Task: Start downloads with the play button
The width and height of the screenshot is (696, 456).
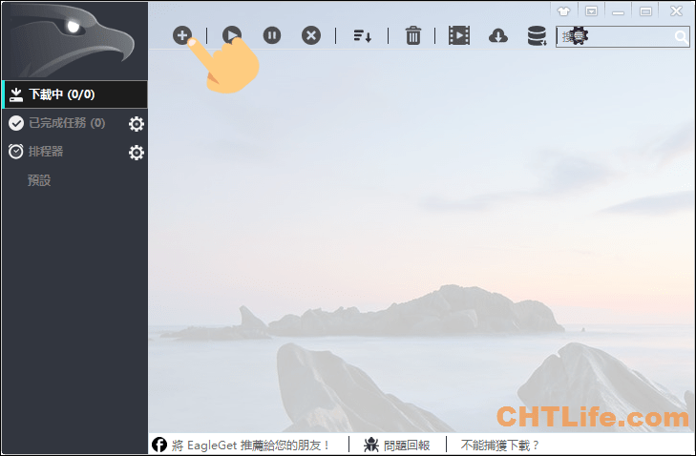Action: point(232,35)
